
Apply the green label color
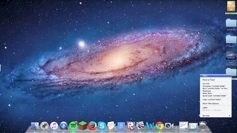click(x=213, y=110)
